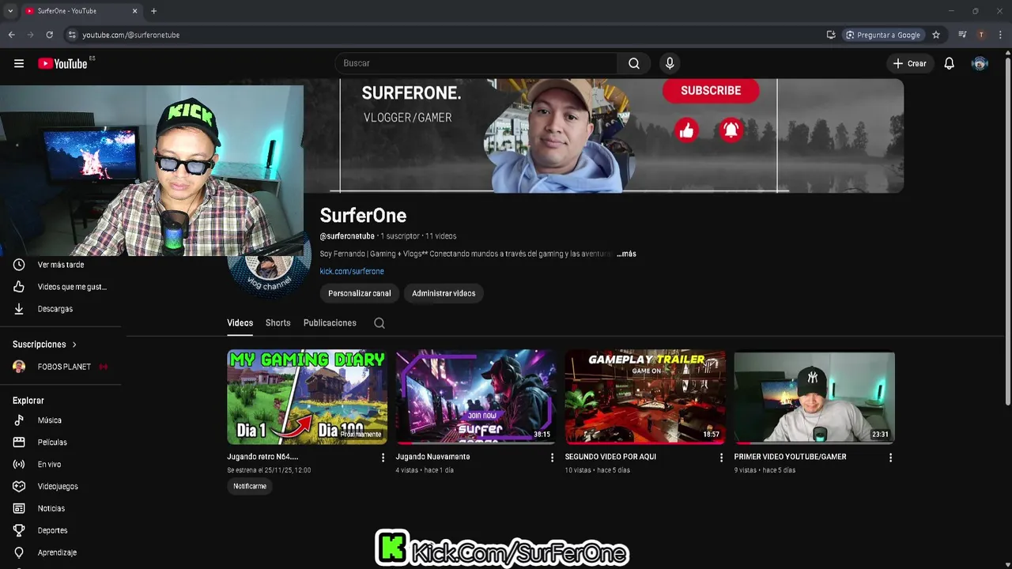This screenshot has width=1012, height=569.
Task: Open Películas in Explorar
Action: point(61,443)
